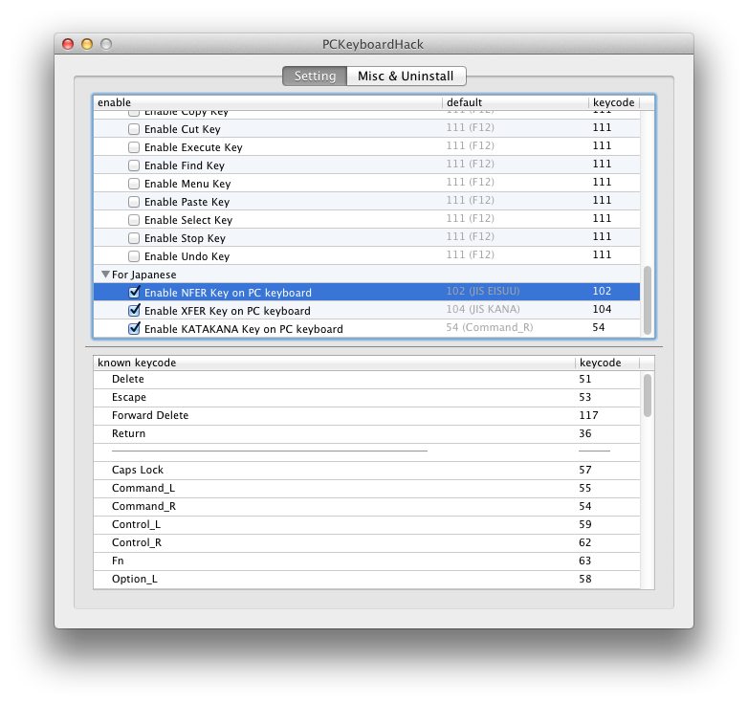Select the Fn keycode row
Viewport: 748px width, 704px height.
pos(366,561)
